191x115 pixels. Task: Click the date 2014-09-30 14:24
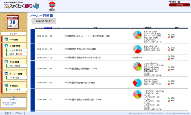click(x=44, y=36)
